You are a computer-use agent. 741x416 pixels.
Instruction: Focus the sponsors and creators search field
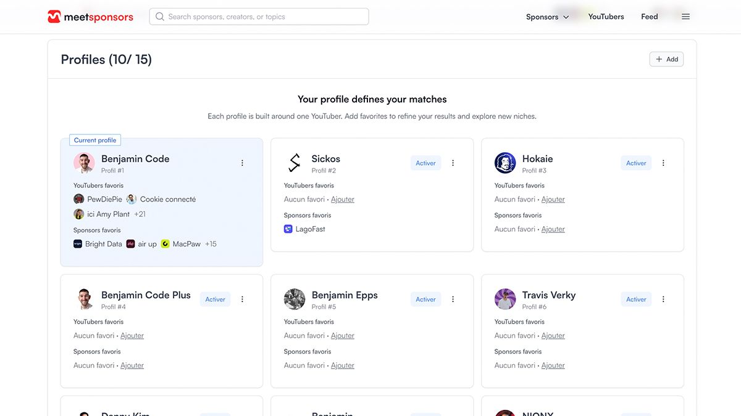[259, 17]
